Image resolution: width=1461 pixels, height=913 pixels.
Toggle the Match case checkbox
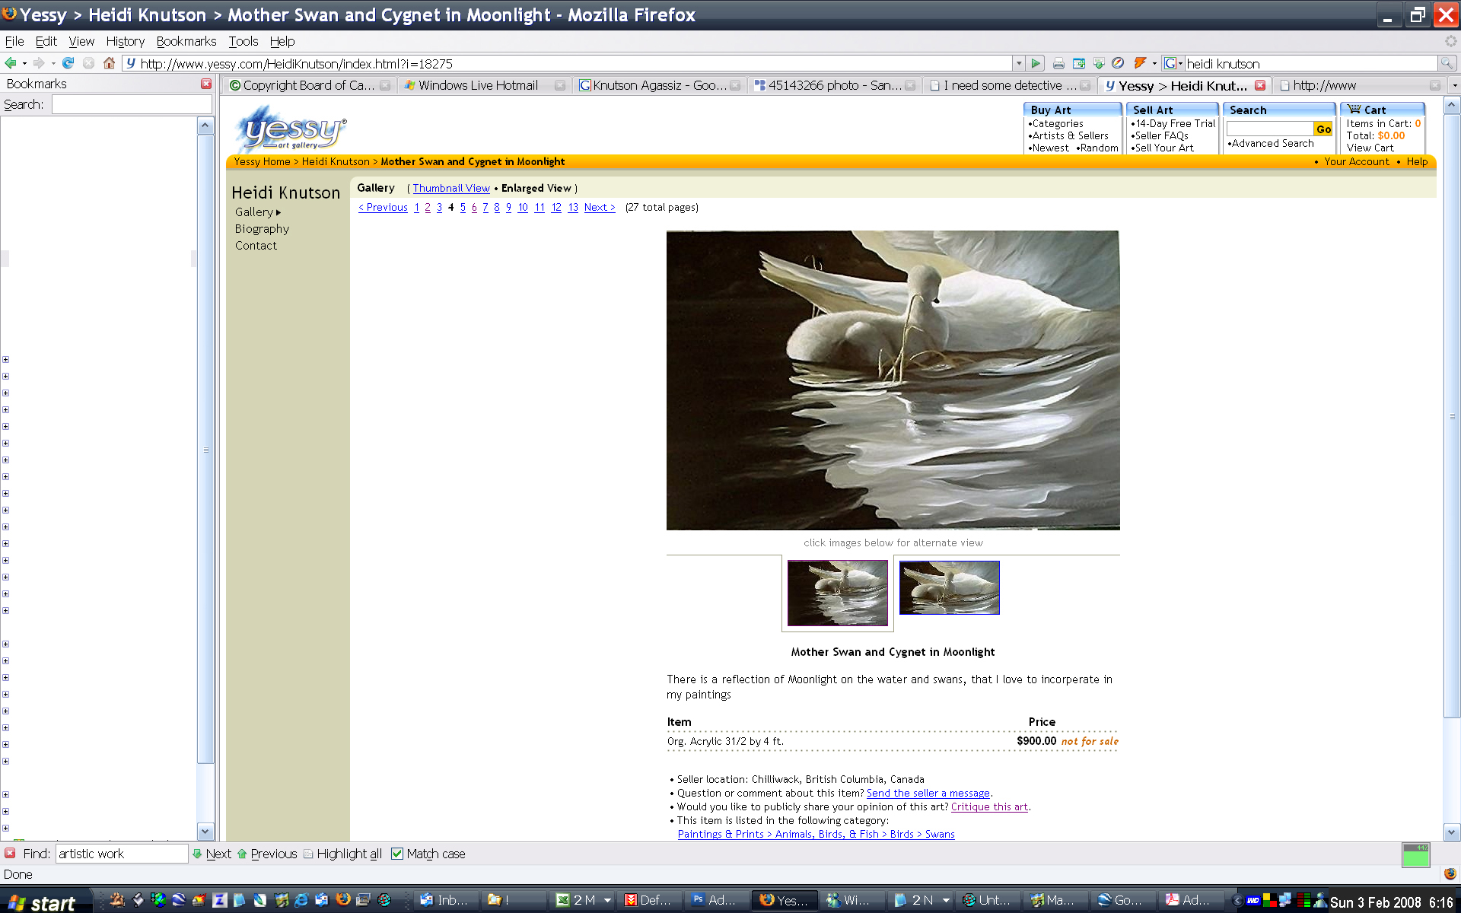[396, 854]
